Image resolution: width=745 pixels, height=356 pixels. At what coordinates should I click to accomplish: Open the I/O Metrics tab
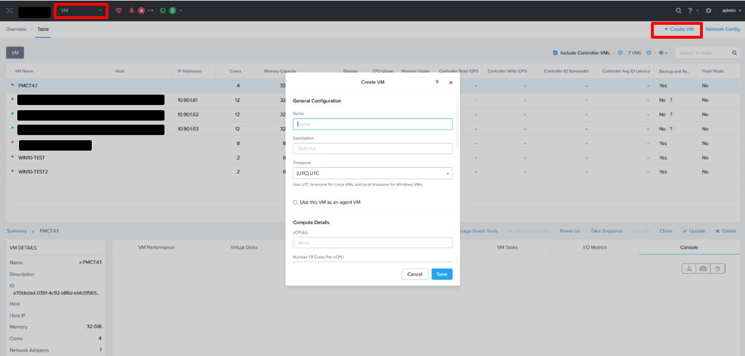(x=595, y=248)
